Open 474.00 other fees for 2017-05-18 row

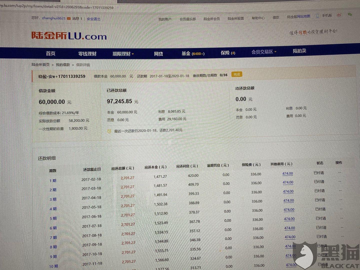(x=288, y=200)
